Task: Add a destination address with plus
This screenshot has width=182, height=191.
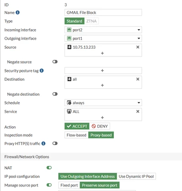Action: (102, 85)
